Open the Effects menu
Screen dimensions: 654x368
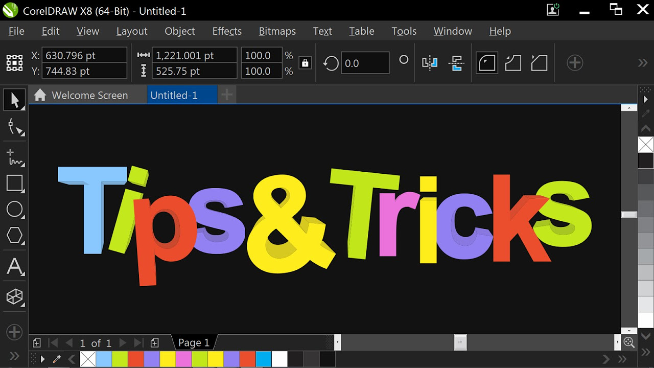pyautogui.click(x=227, y=31)
